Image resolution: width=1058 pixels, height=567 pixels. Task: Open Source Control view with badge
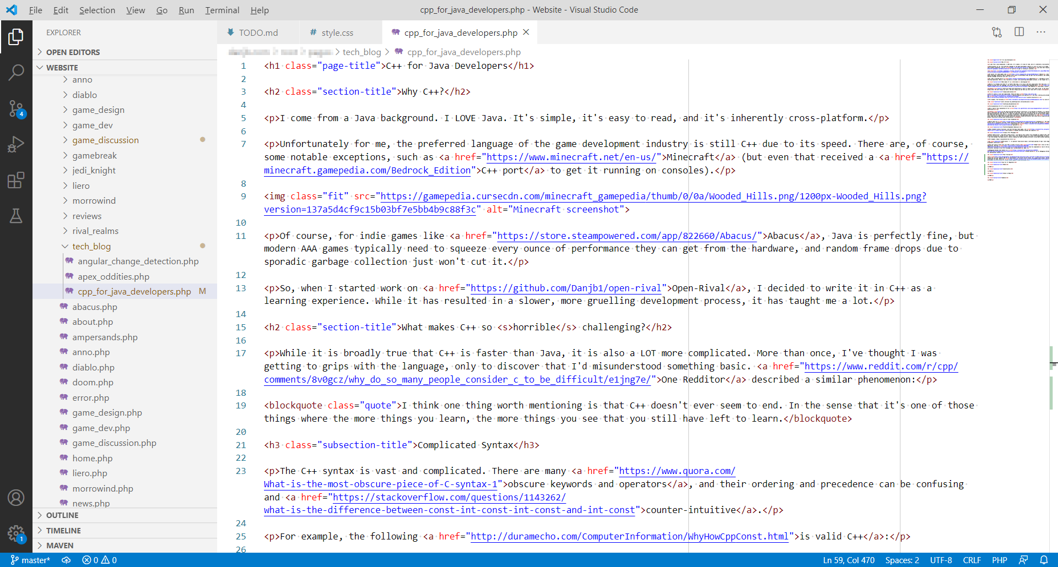pos(16,108)
